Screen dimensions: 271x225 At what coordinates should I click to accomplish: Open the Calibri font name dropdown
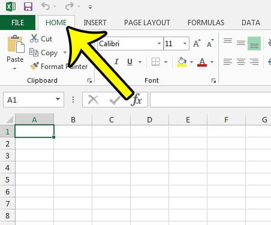point(159,43)
